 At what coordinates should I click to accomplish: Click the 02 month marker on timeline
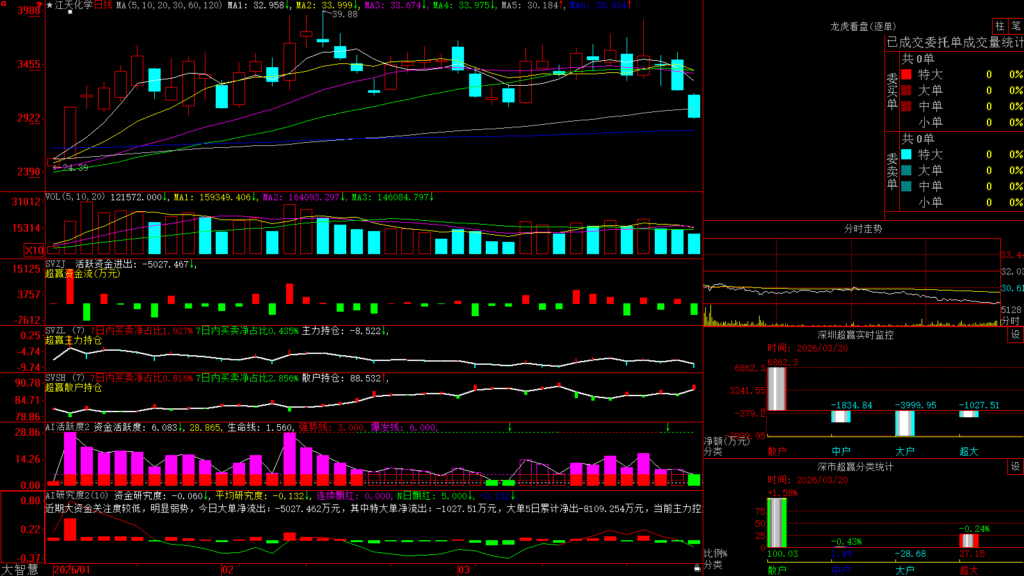pyautogui.click(x=228, y=570)
